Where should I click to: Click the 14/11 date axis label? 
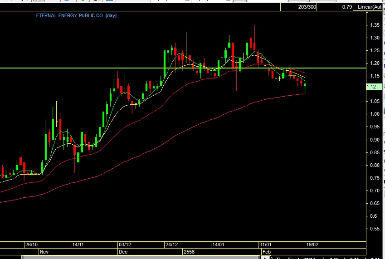coord(78,245)
